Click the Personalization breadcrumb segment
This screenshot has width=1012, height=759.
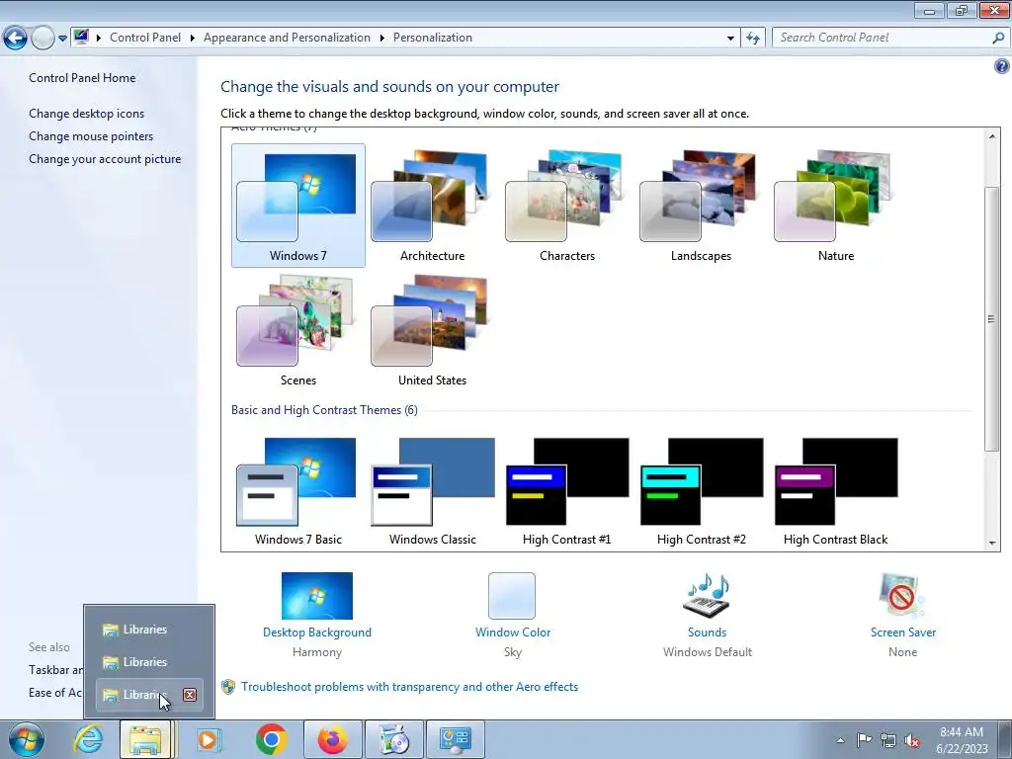click(x=433, y=38)
